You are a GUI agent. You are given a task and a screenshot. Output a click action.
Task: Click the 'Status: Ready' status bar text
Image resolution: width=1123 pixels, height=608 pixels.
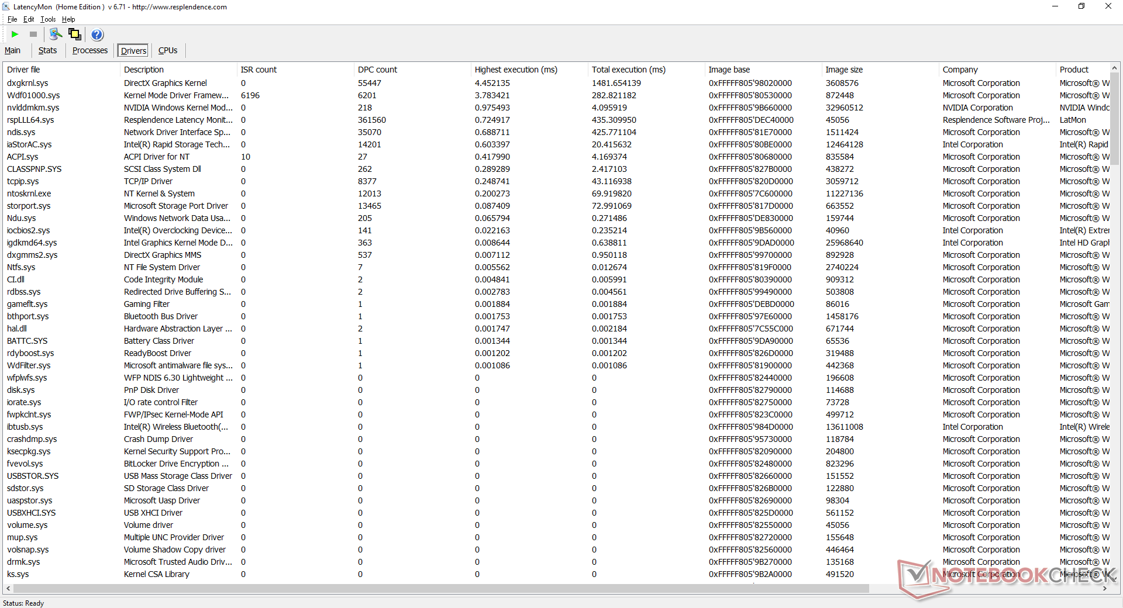(x=23, y=603)
